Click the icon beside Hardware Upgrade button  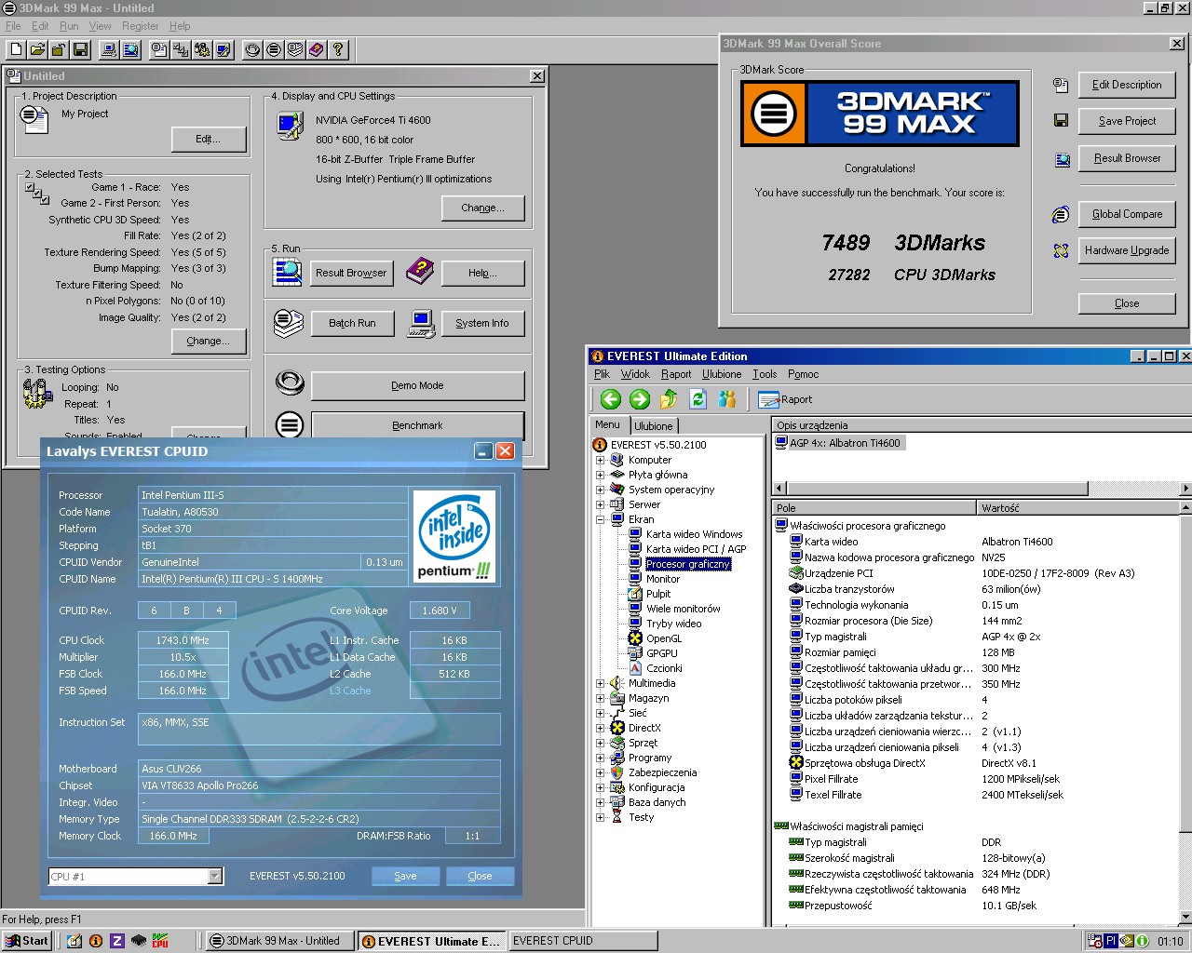point(1061,250)
